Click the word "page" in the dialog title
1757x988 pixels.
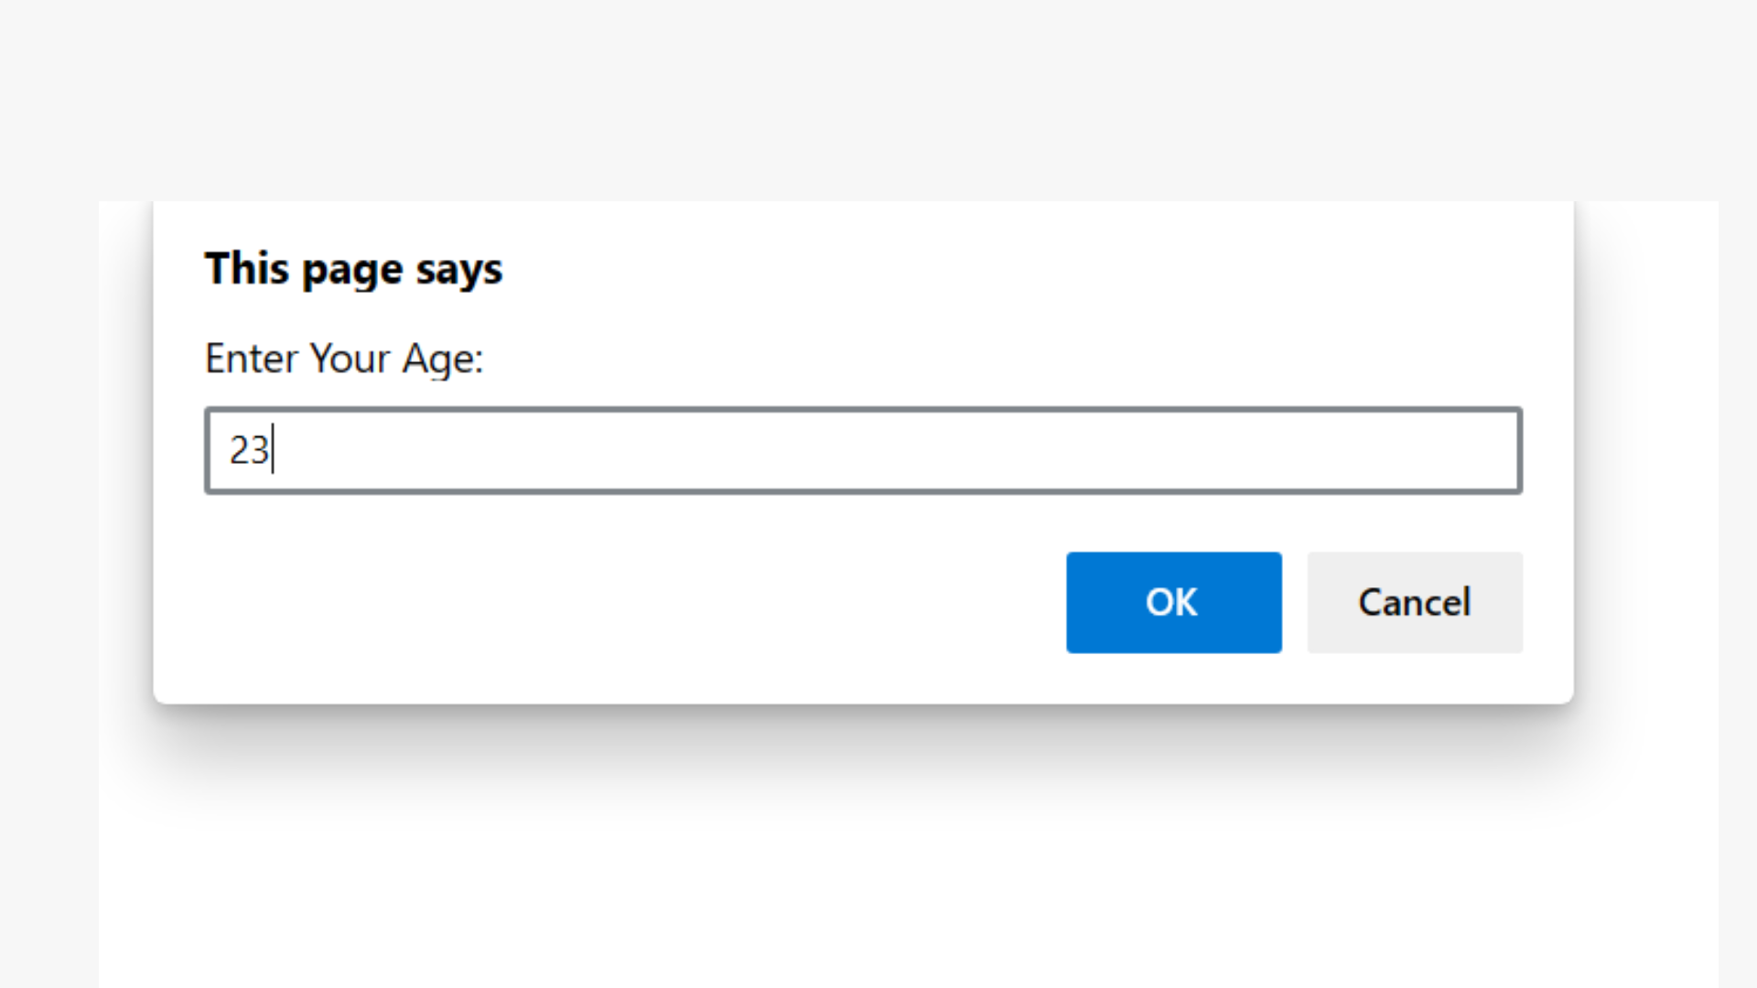(353, 272)
